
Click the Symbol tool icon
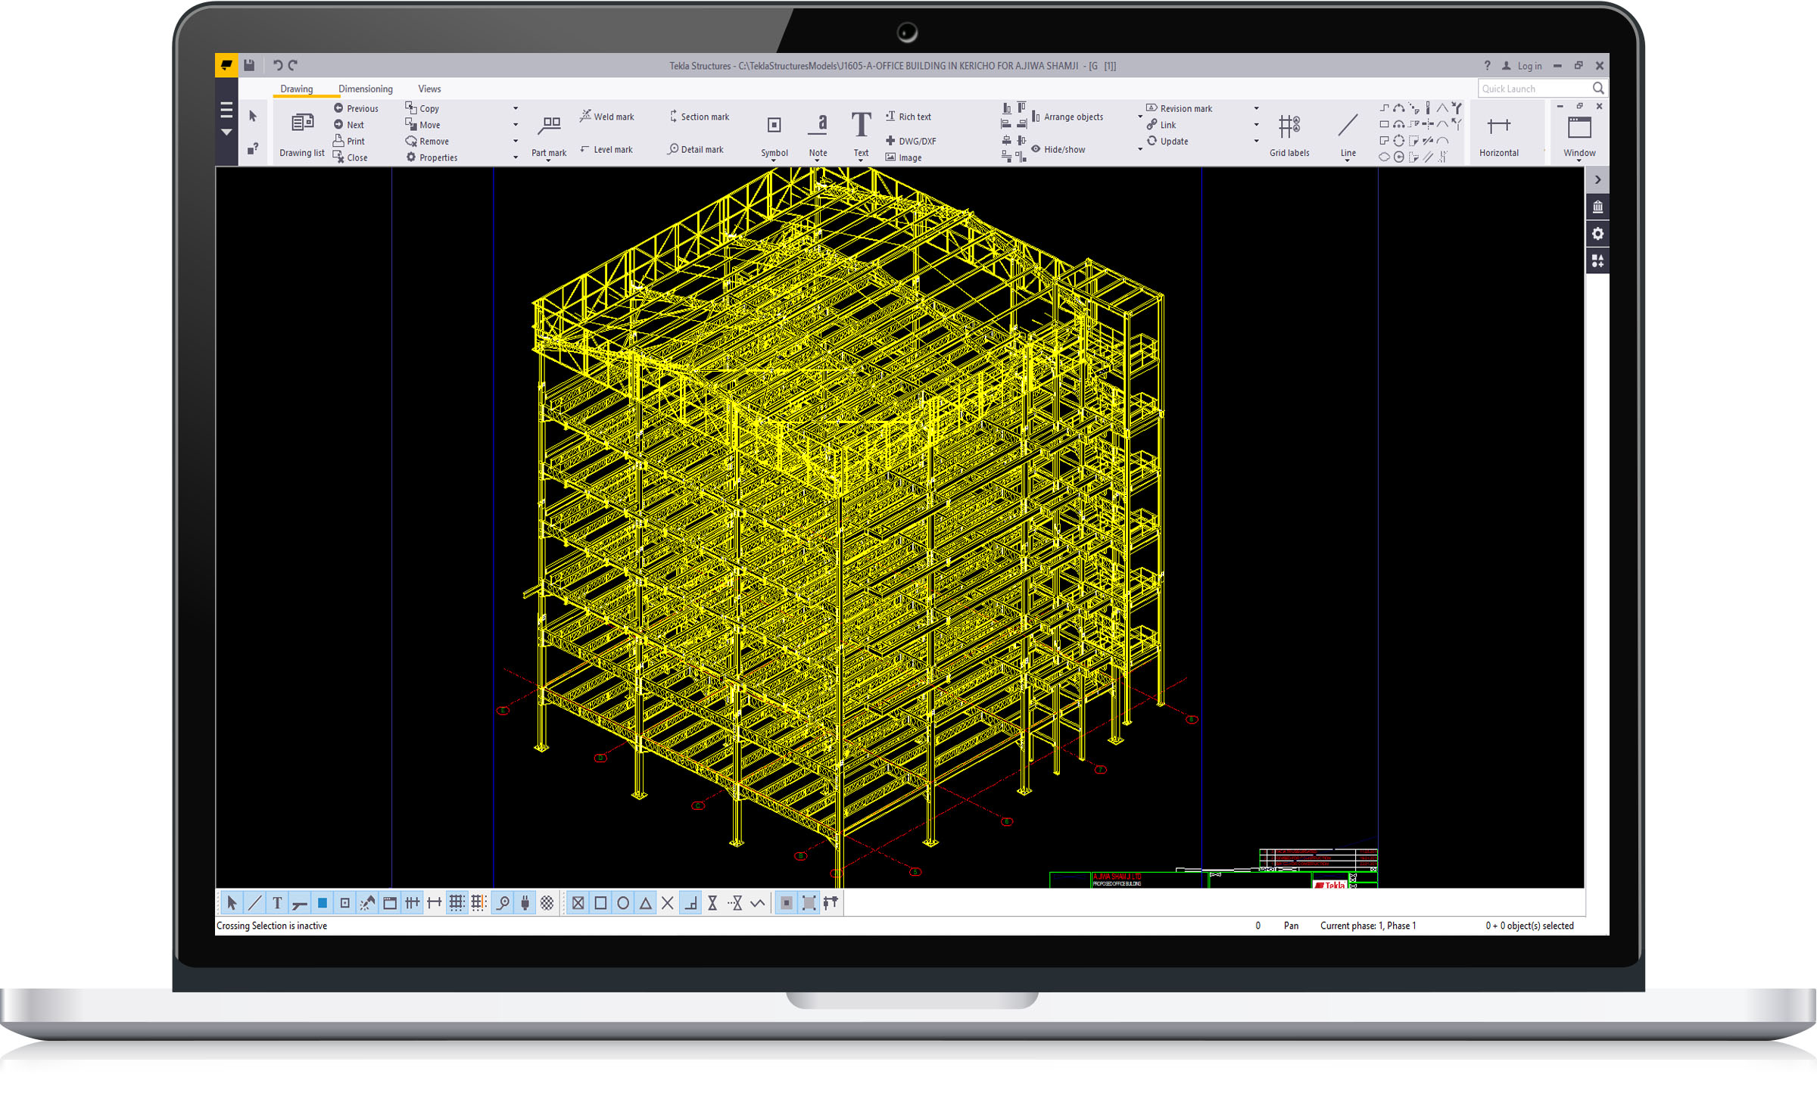[774, 125]
